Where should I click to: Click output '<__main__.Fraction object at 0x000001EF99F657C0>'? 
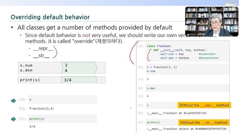(x=187, y=129)
